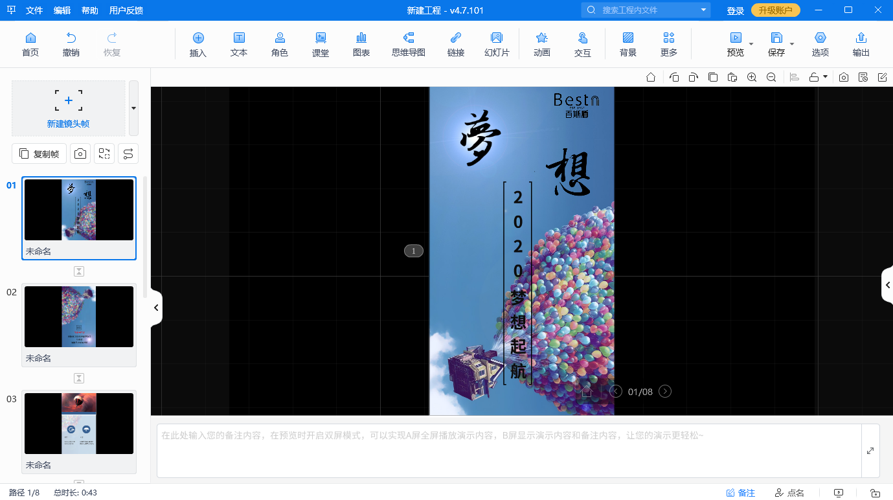
Task: Open the 预览 dropdown arrow
Action: (751, 45)
